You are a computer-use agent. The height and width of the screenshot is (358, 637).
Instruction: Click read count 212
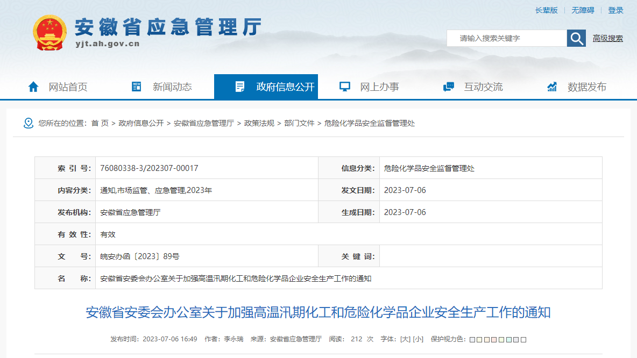click(356, 339)
